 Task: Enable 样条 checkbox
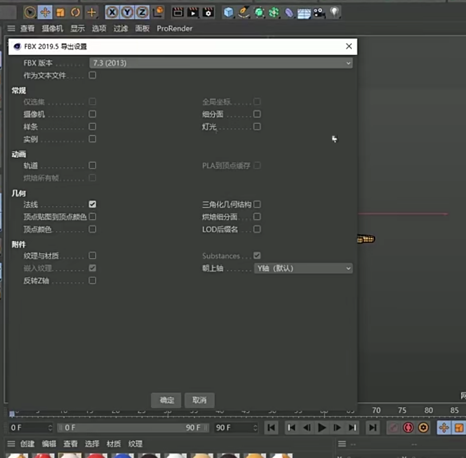click(92, 127)
